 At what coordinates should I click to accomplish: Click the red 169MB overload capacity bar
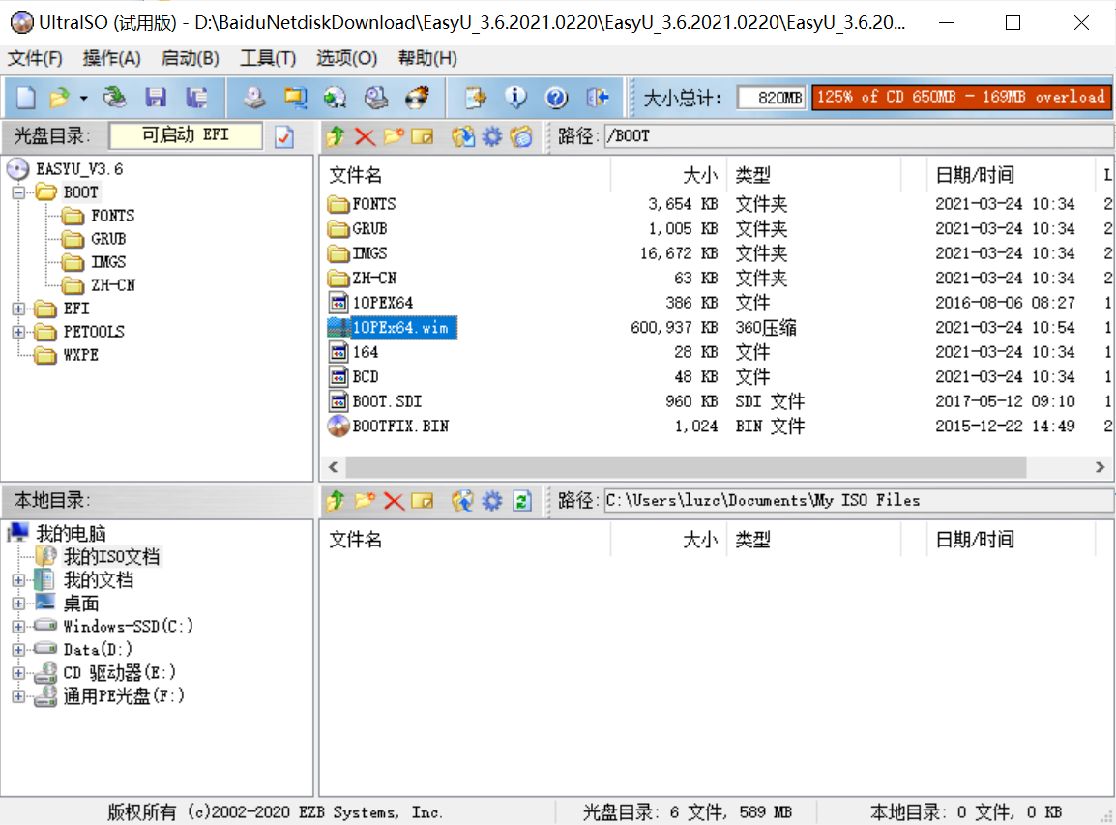tap(961, 97)
